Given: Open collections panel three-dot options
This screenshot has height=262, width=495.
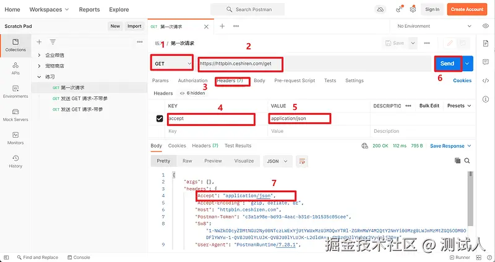Looking at the screenshot, I should tap(140, 42).
